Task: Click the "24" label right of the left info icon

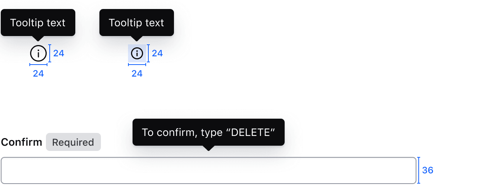Action: point(59,53)
